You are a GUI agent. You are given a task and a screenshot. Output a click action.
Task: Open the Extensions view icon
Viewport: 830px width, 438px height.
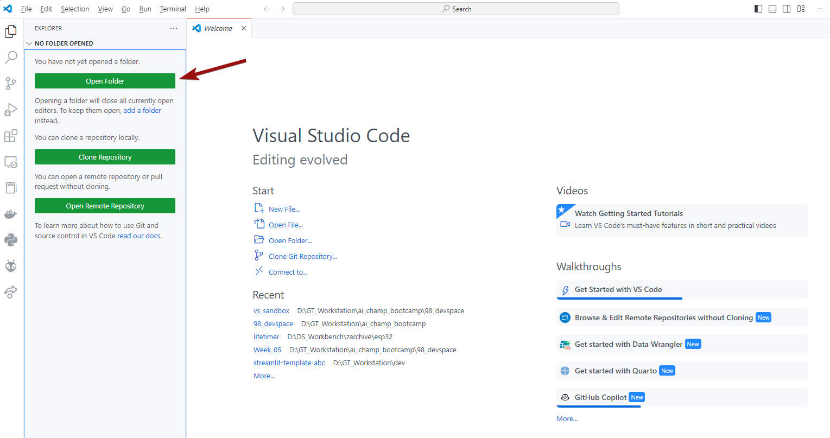pos(11,136)
